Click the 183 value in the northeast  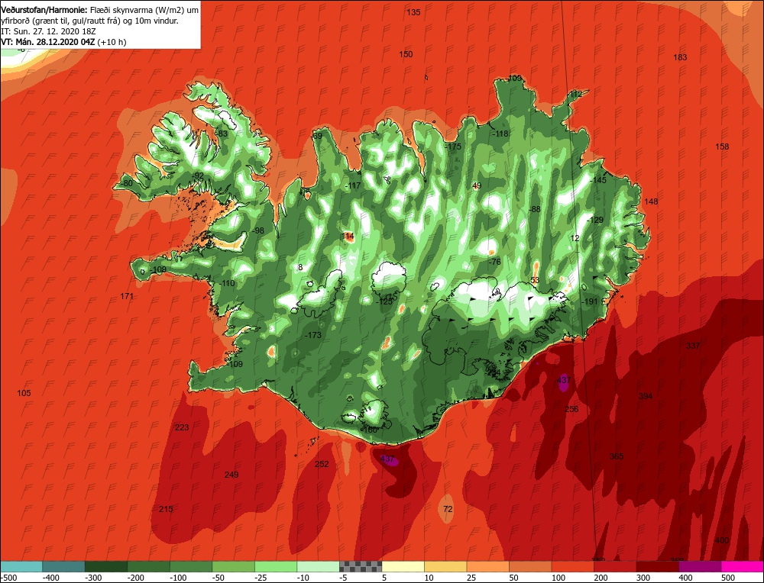coord(680,57)
